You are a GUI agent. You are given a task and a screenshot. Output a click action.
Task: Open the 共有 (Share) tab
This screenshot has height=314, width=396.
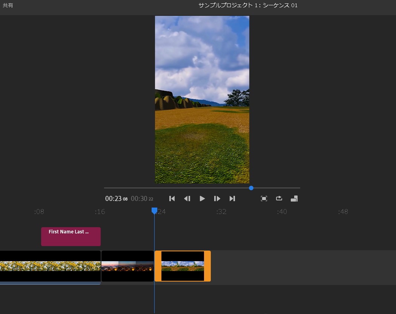8,6
